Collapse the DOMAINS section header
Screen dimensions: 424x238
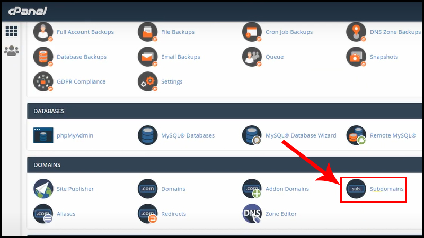tap(225, 164)
